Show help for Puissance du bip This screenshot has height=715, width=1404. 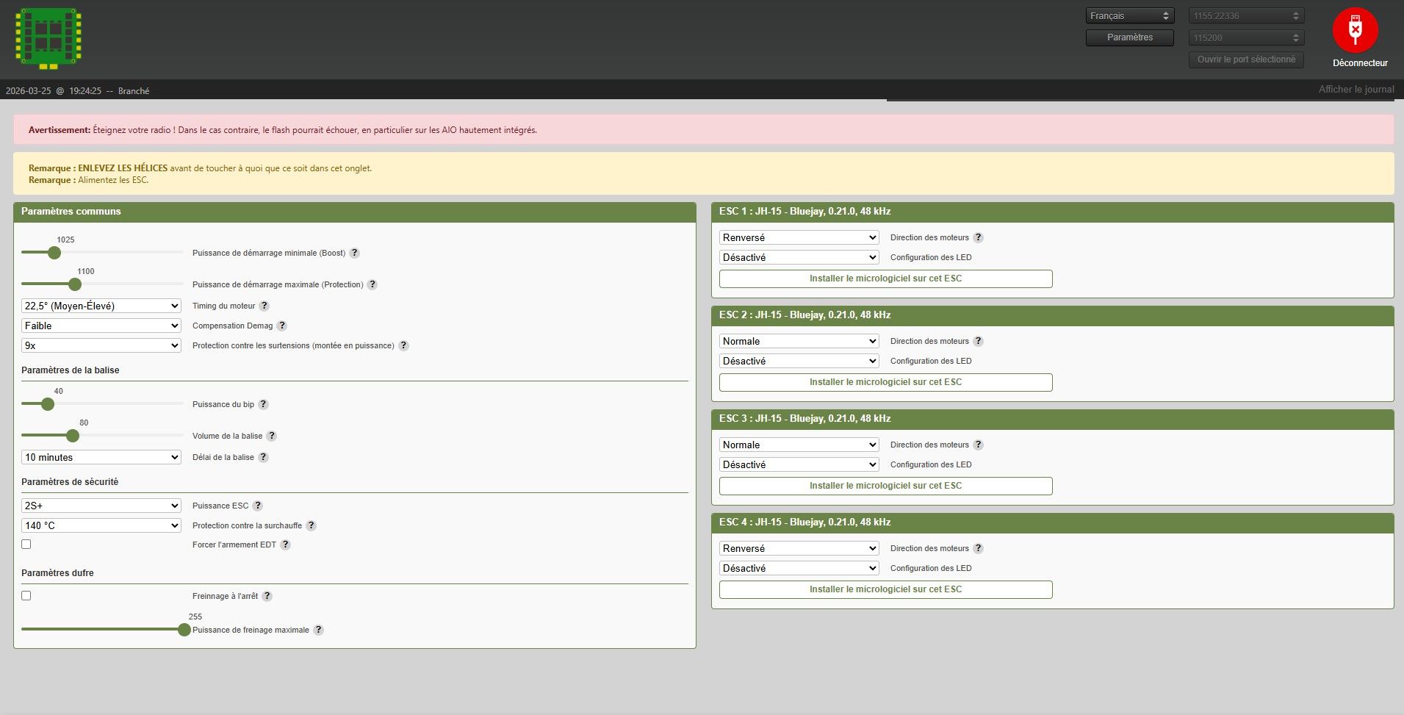click(264, 404)
